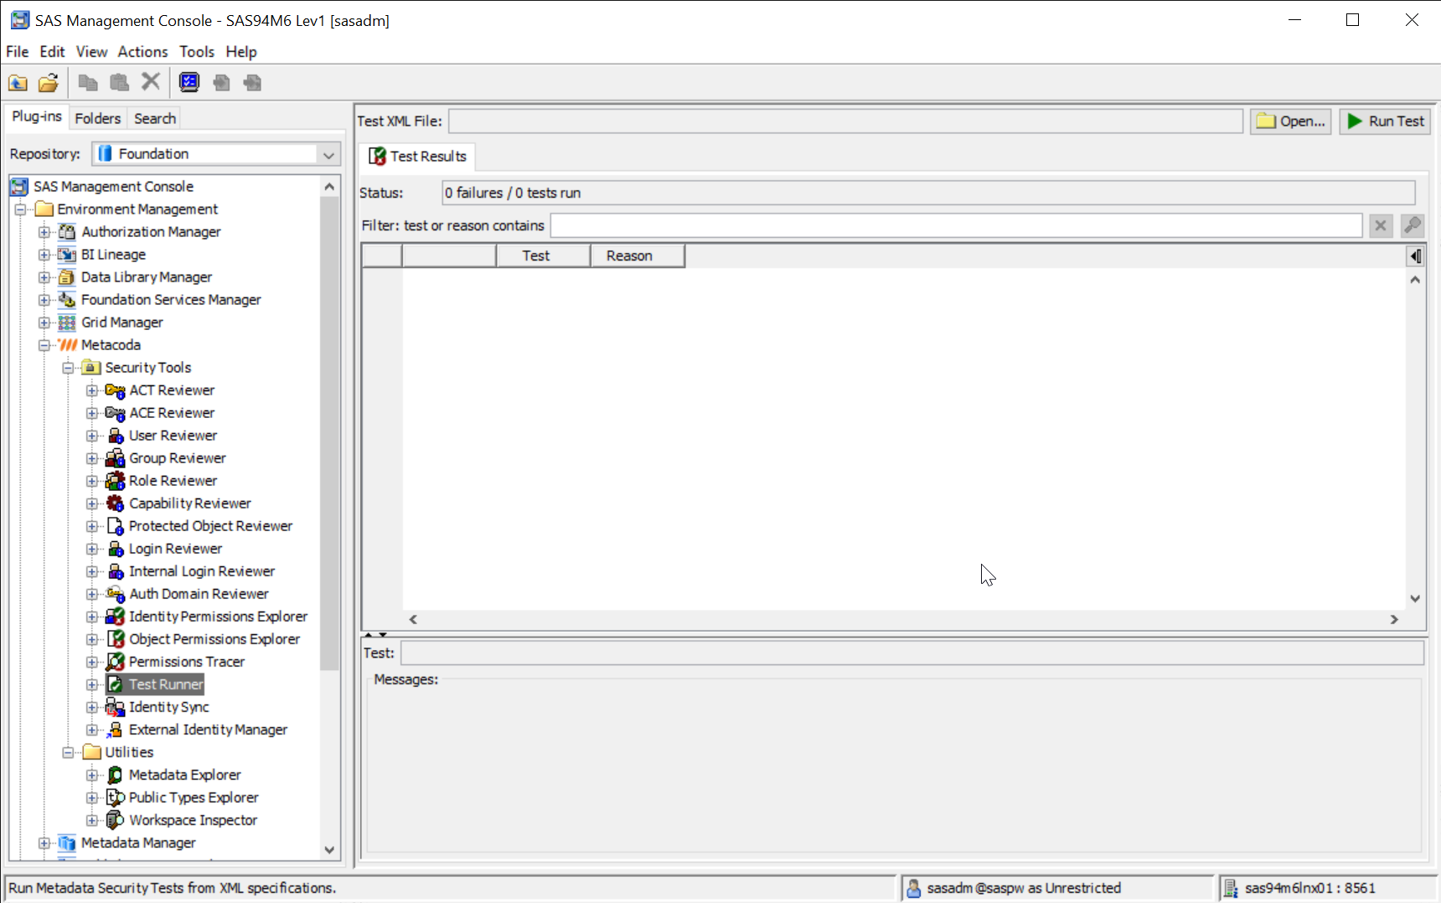Select the Permissions Tracer icon

click(x=116, y=662)
